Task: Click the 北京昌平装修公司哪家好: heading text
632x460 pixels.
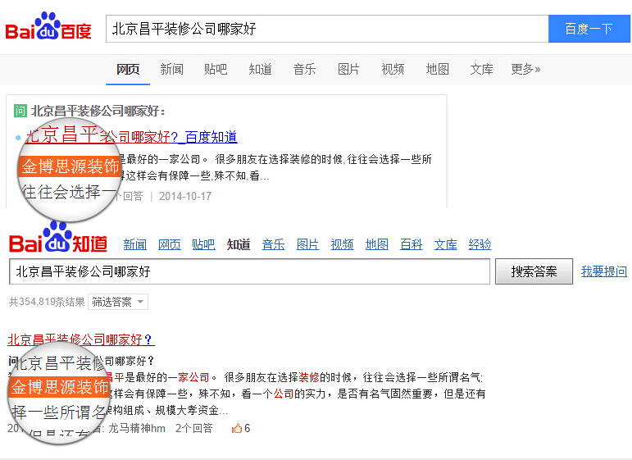Action: click(x=98, y=111)
